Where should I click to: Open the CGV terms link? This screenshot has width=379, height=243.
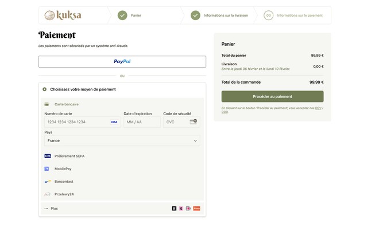coord(318,108)
